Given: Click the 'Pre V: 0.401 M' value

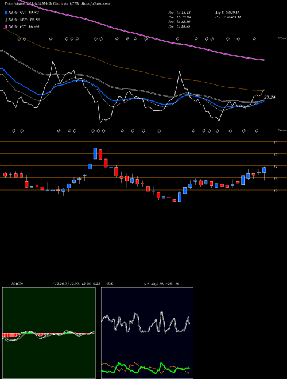Looking at the screenshot, I should (x=227, y=17).
